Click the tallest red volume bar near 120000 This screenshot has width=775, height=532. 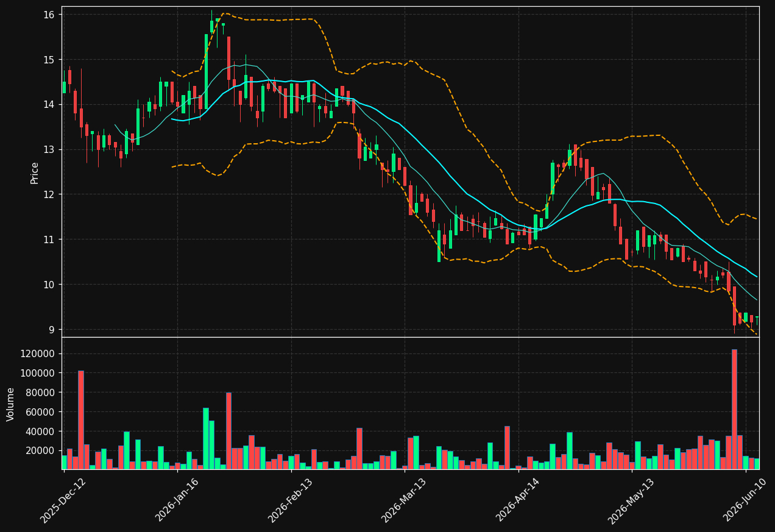tap(734, 410)
